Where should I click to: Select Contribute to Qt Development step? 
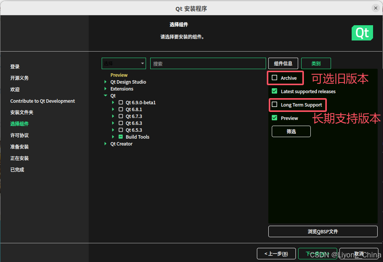[x=42, y=101]
